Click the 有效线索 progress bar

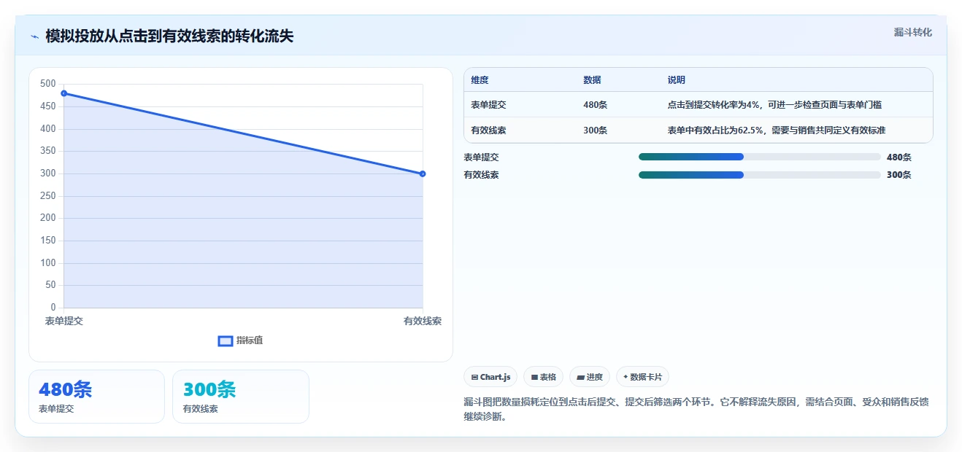coord(759,175)
